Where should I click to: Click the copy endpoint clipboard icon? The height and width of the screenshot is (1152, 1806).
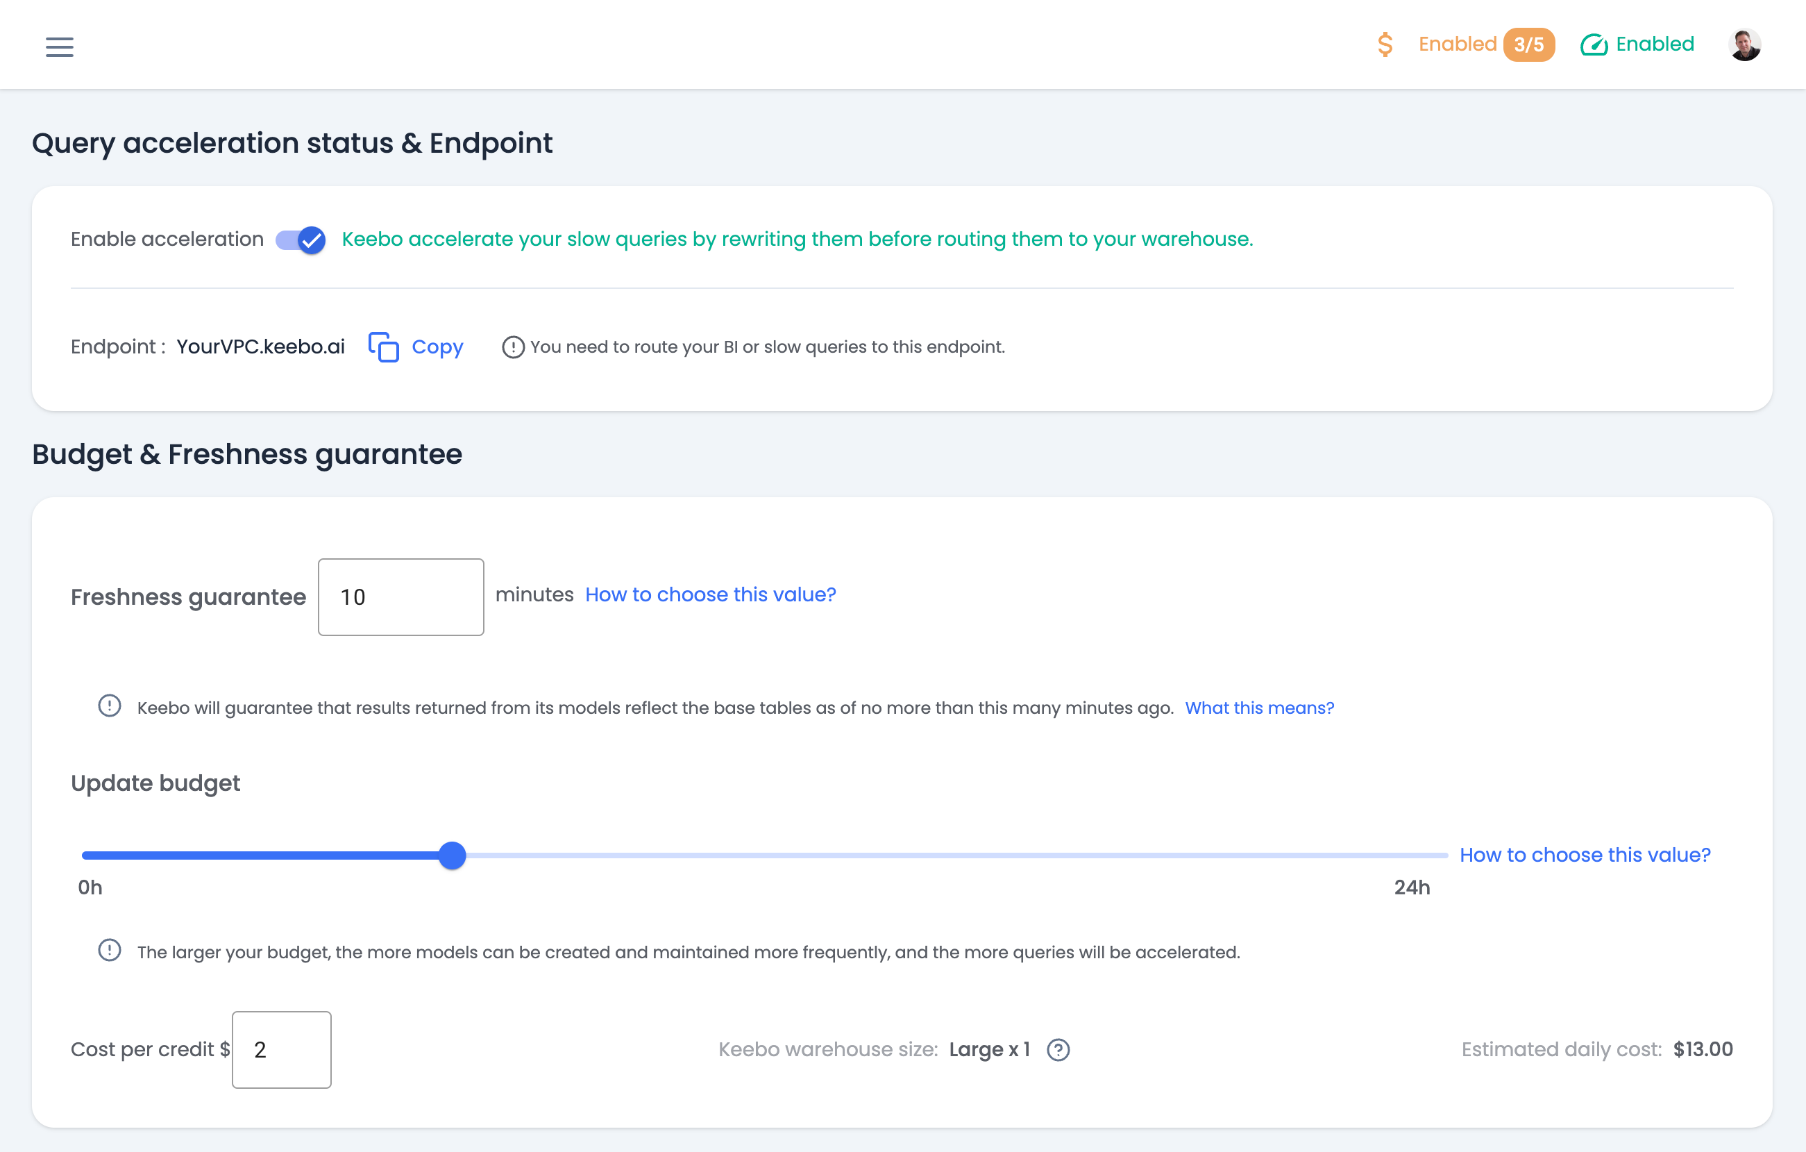383,347
